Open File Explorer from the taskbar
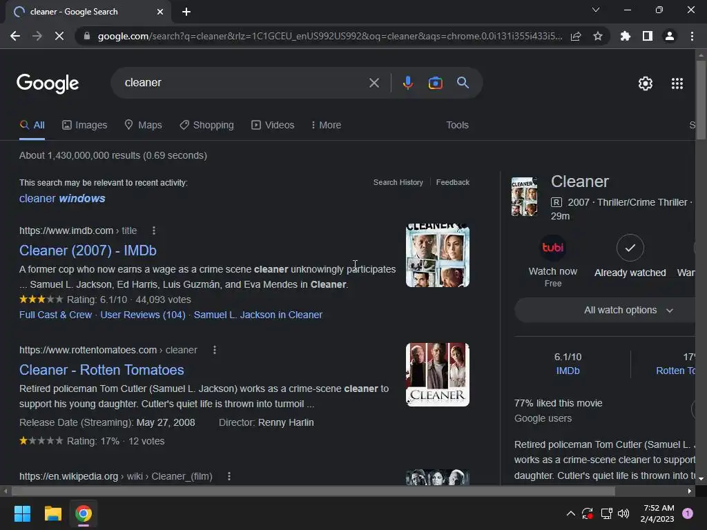This screenshot has width=707, height=530. (x=52, y=513)
